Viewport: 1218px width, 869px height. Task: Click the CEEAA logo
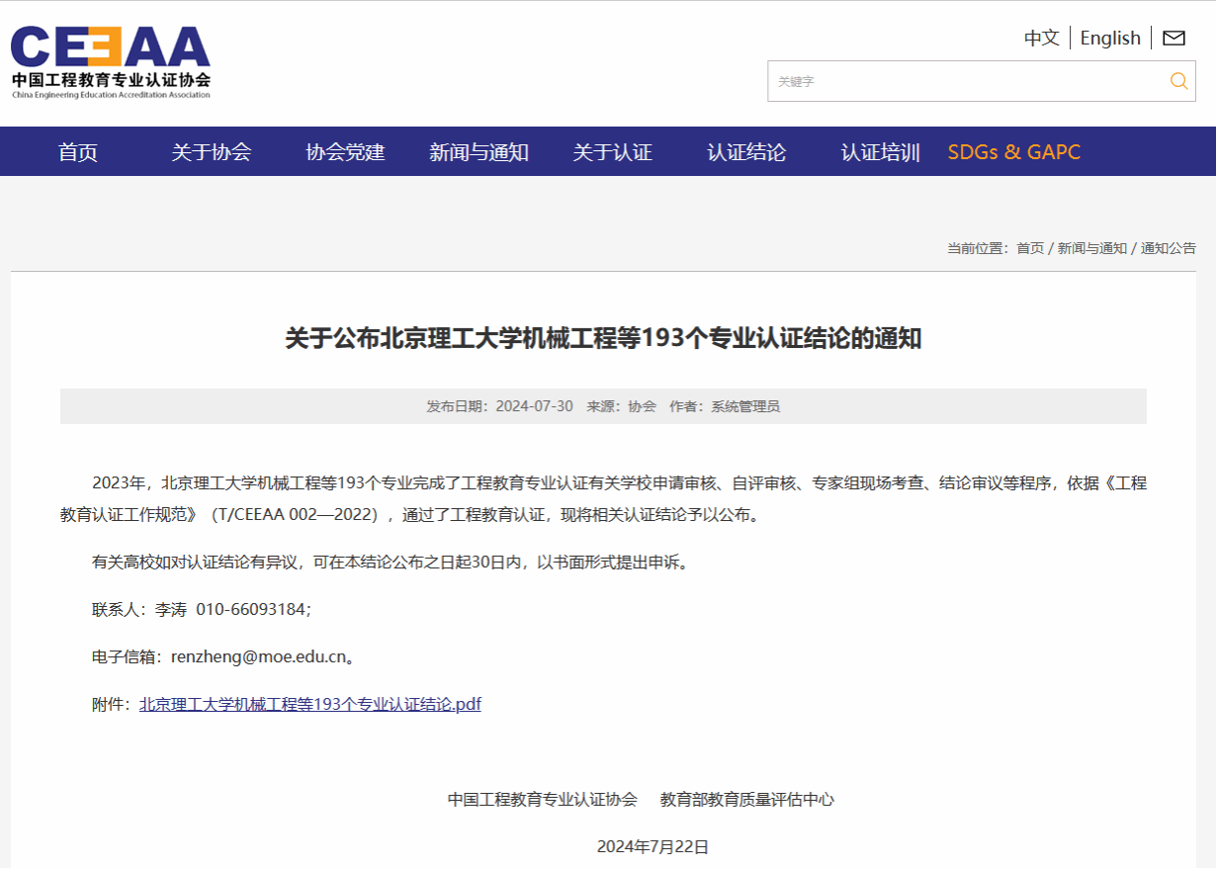point(111,62)
